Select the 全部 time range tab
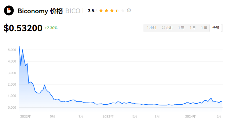Screen dimensions: 225x124 click(216, 28)
